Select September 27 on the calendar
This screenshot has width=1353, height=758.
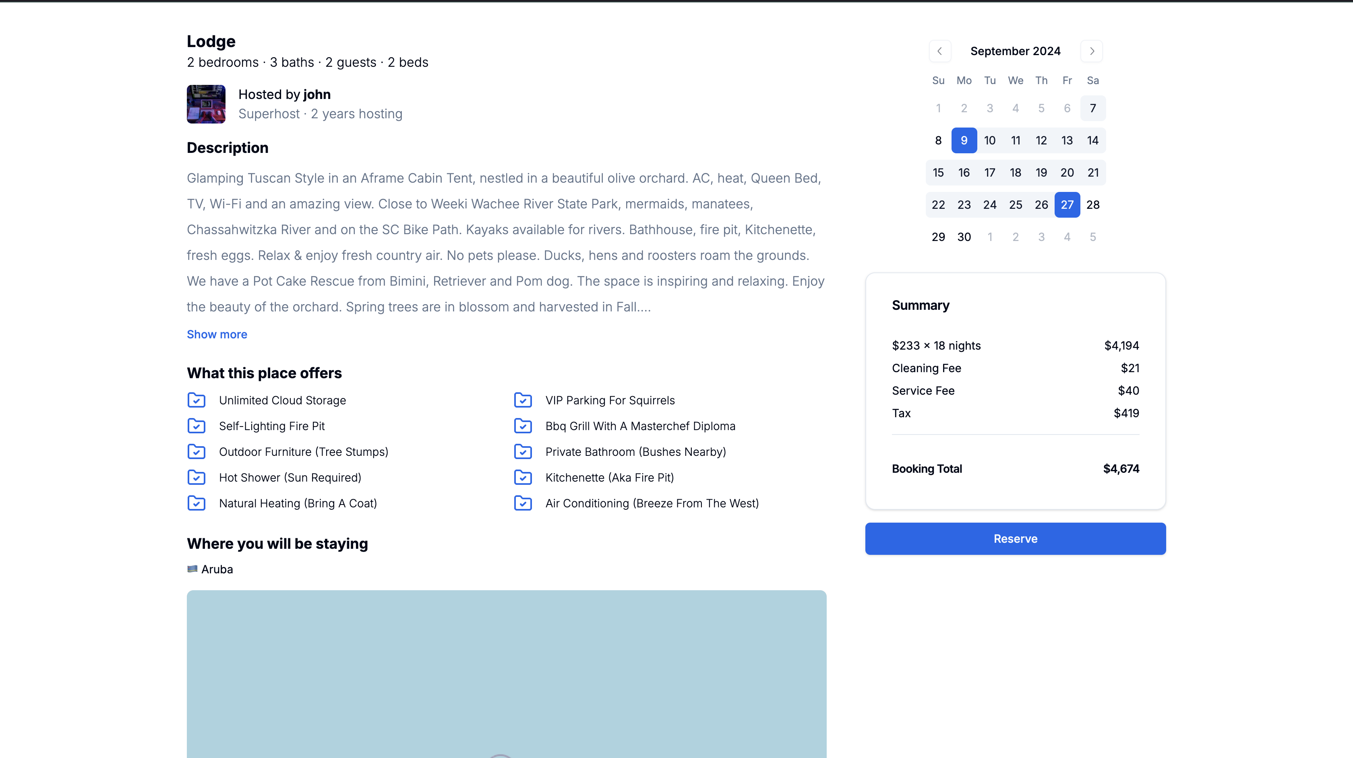tap(1067, 205)
